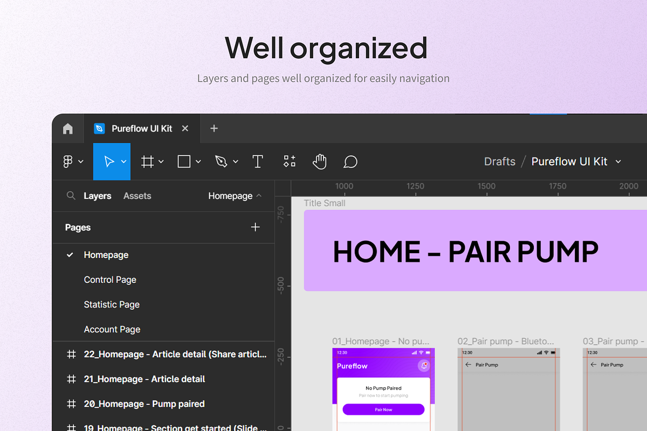Click frame icon of 21_Homepage layer
Screen dimensions: 647x431
point(71,379)
